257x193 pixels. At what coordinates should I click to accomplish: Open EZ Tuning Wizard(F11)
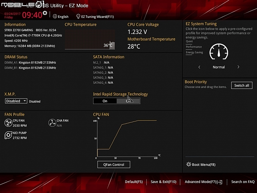coord(97,16)
